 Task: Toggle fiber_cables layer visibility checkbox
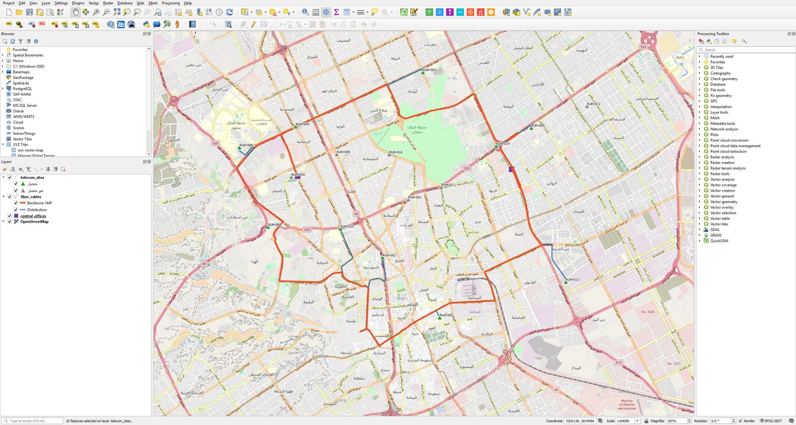click(x=10, y=197)
